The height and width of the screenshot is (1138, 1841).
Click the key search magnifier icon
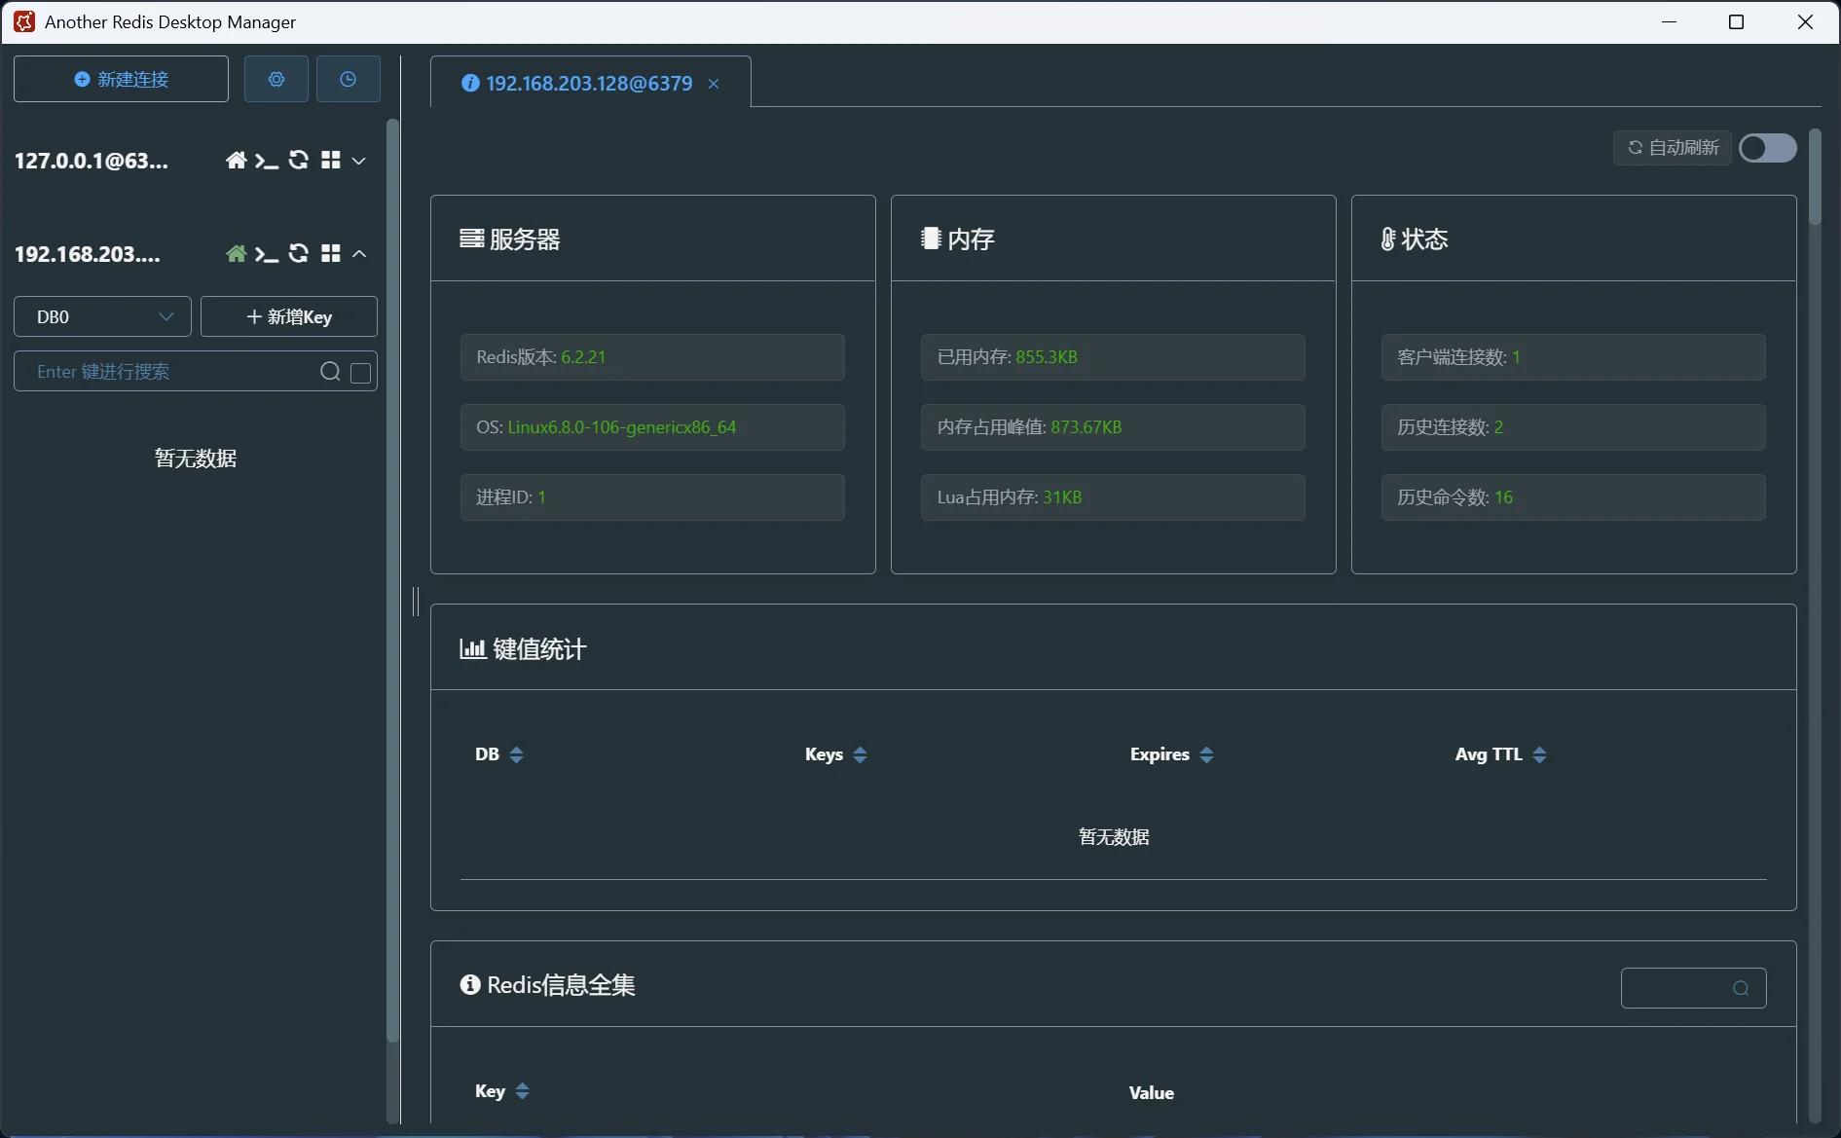[330, 372]
